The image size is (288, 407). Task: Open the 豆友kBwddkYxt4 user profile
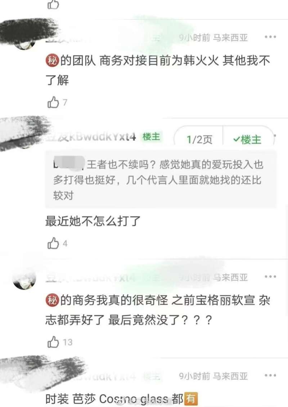click(x=91, y=137)
